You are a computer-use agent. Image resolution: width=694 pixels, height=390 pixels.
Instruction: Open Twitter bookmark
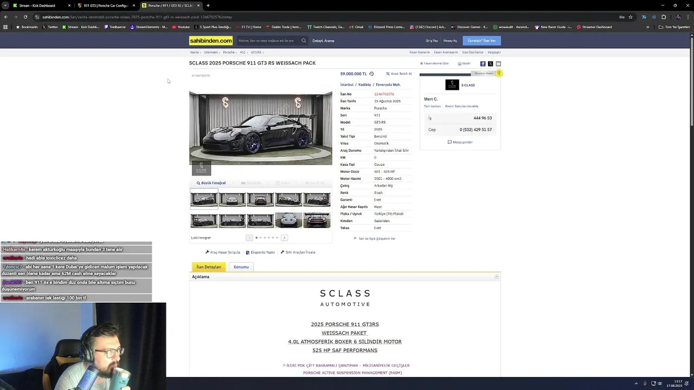tap(50, 27)
